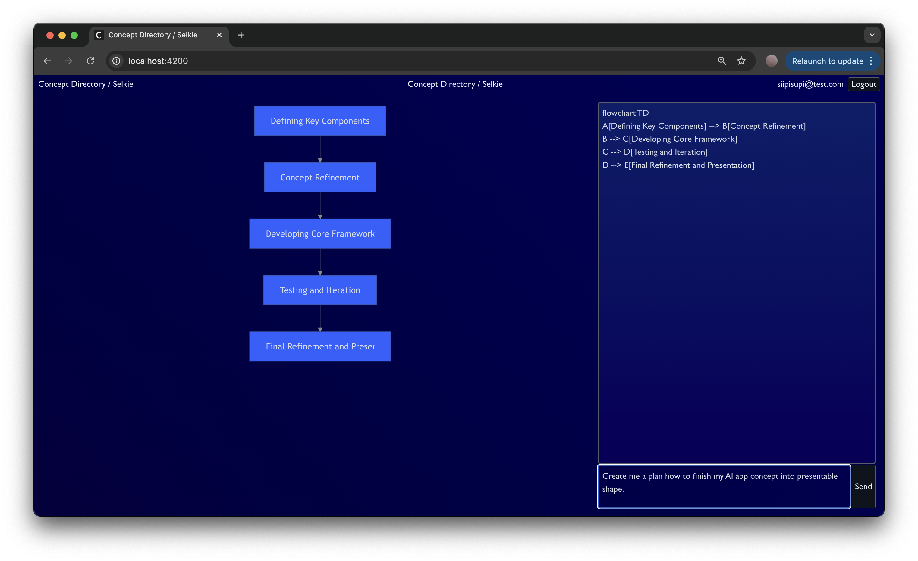This screenshot has height=561, width=918.
Task: Select the Defining Key Components node
Action: coord(320,121)
